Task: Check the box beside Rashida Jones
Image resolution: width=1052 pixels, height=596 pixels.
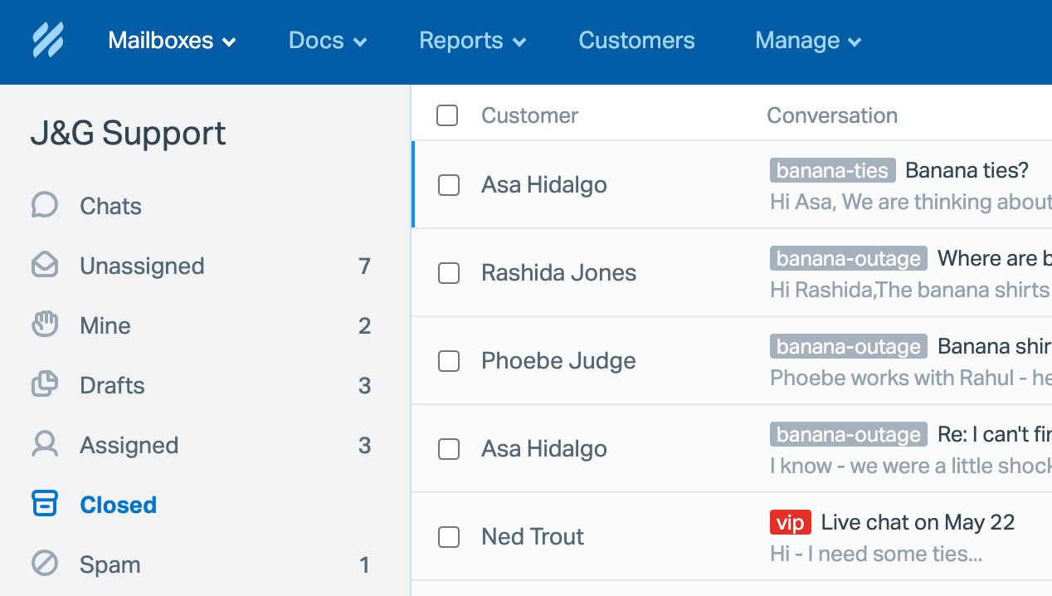Action: click(449, 273)
